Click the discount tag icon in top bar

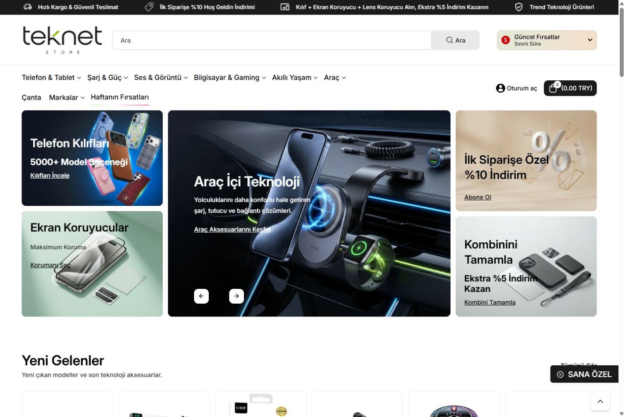coord(149,7)
